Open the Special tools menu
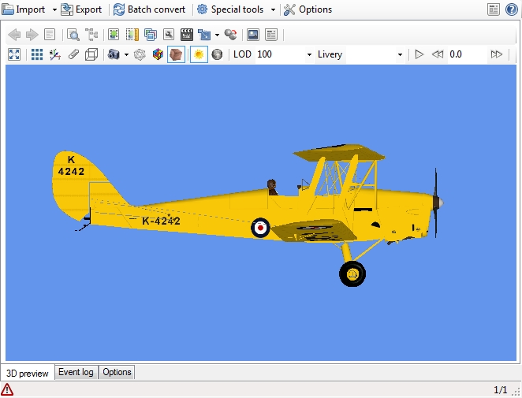 [x=237, y=9]
